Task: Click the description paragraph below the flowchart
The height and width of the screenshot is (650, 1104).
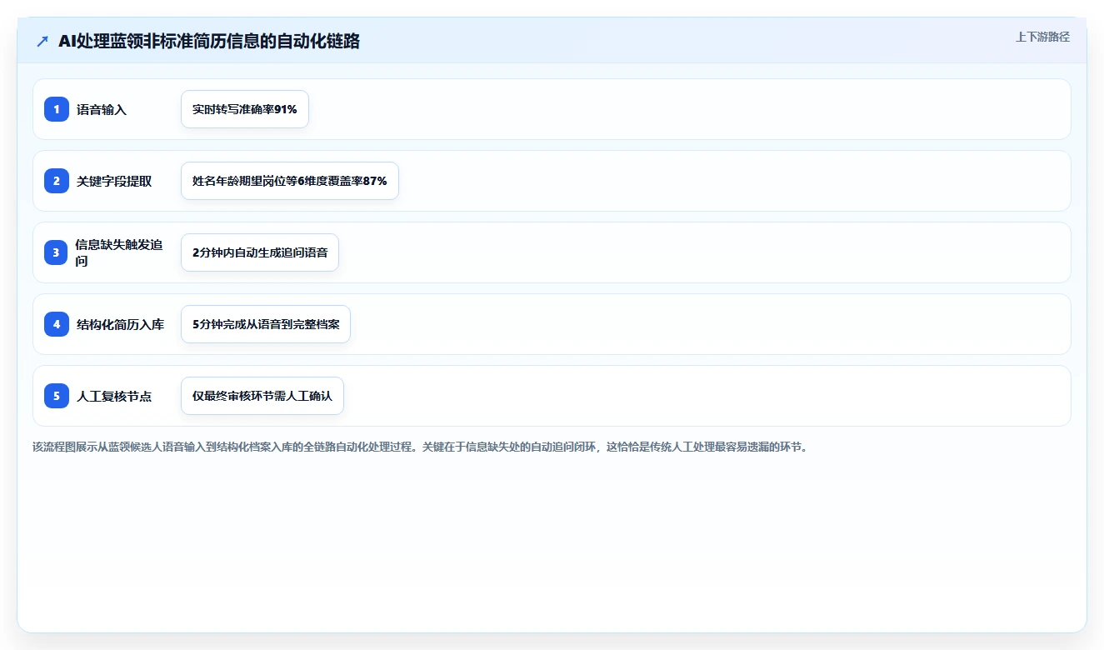Action: 420,447
